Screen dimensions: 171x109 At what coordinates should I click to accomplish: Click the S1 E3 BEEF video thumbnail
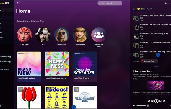point(136,36)
